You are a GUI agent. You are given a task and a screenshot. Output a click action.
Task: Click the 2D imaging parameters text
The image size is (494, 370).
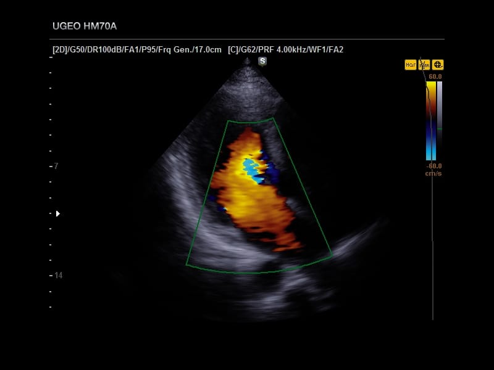pos(136,50)
